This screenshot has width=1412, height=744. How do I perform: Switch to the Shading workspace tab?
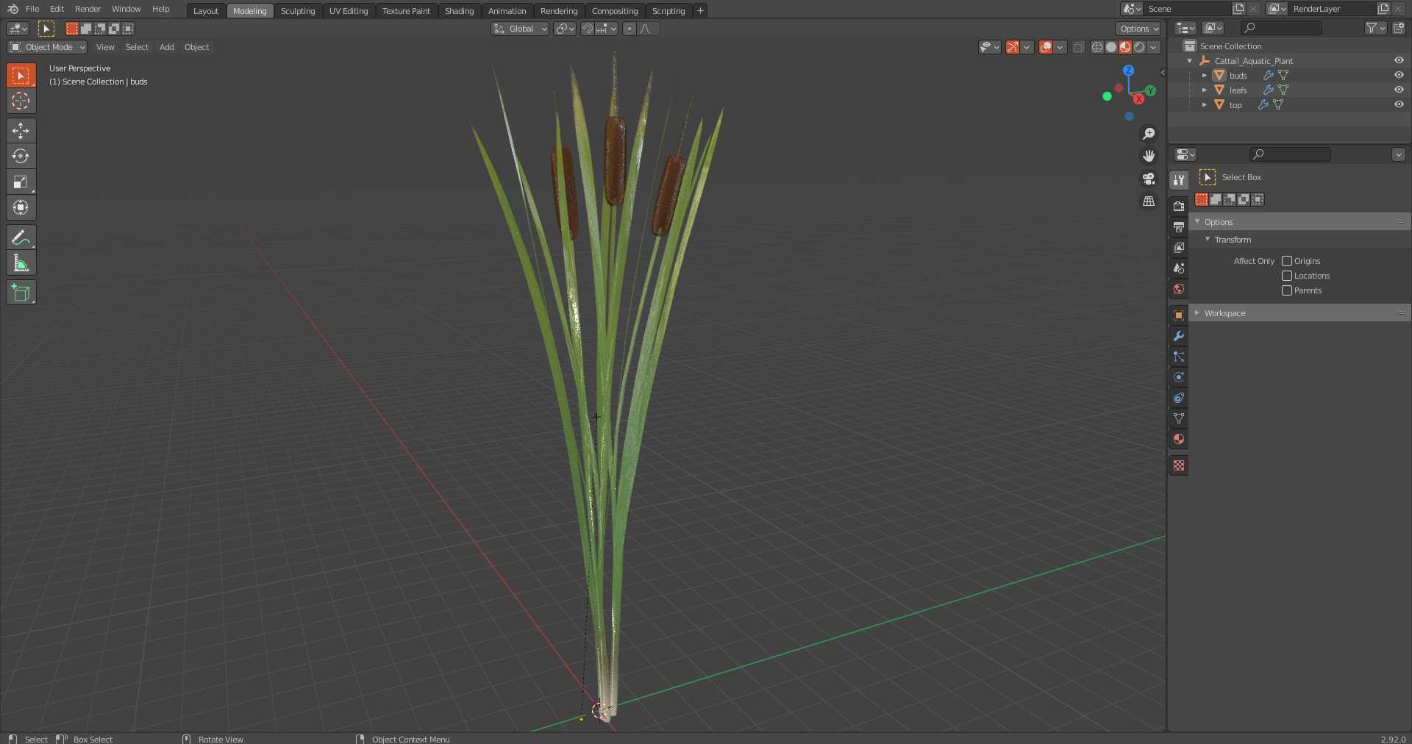pyautogui.click(x=459, y=10)
